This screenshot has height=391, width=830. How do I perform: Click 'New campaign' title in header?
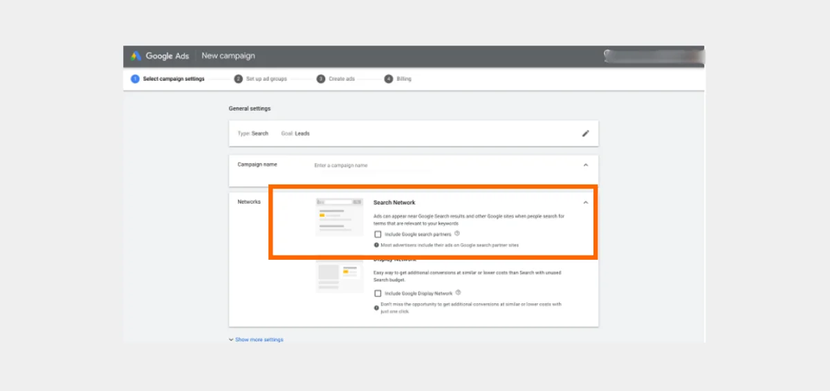pos(228,56)
